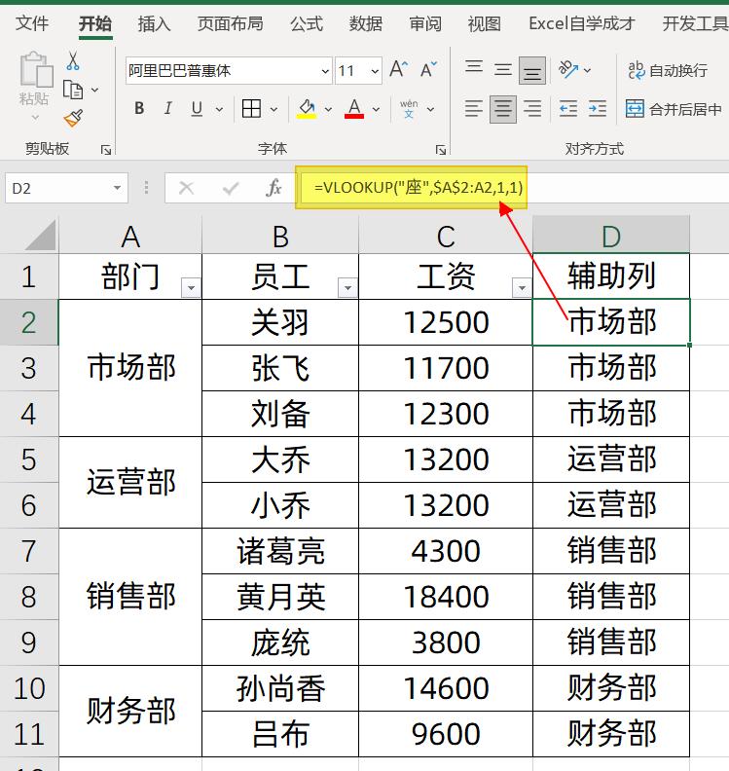Screen dimensions: 729x771
Task: Open font color dropdown arrow
Action: coord(376,109)
